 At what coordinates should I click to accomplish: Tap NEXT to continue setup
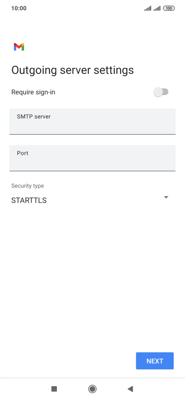[x=155, y=361]
